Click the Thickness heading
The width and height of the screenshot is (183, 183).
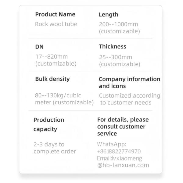click(x=113, y=47)
